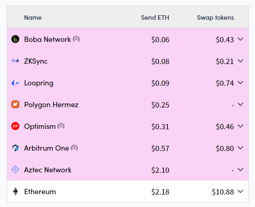The width and height of the screenshot is (255, 207).
Task: Sort by the Send ETH column header
Action: click(155, 18)
